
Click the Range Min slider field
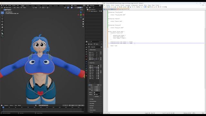click(x=97, y=89)
